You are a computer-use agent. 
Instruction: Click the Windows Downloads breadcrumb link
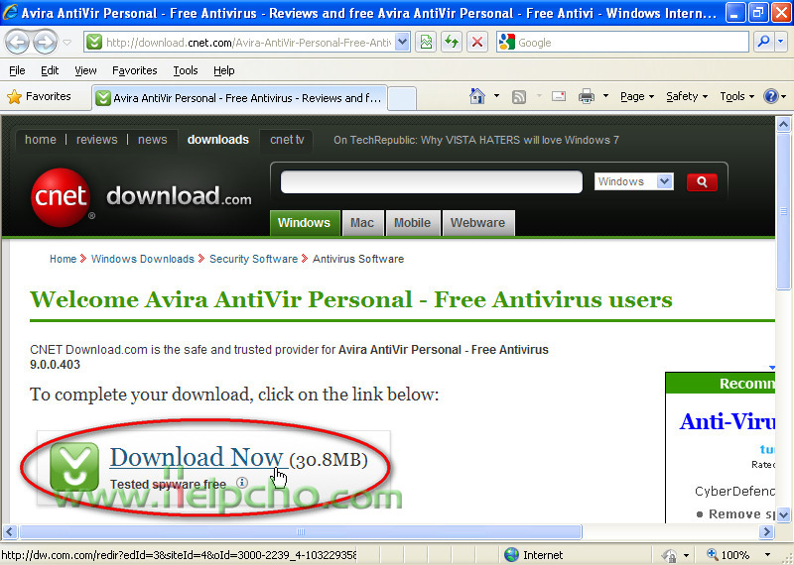point(142,259)
